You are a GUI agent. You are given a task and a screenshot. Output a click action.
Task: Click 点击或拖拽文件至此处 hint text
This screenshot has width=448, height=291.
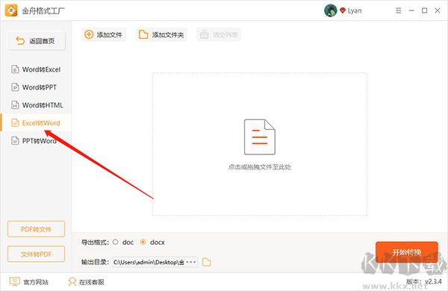pos(259,167)
